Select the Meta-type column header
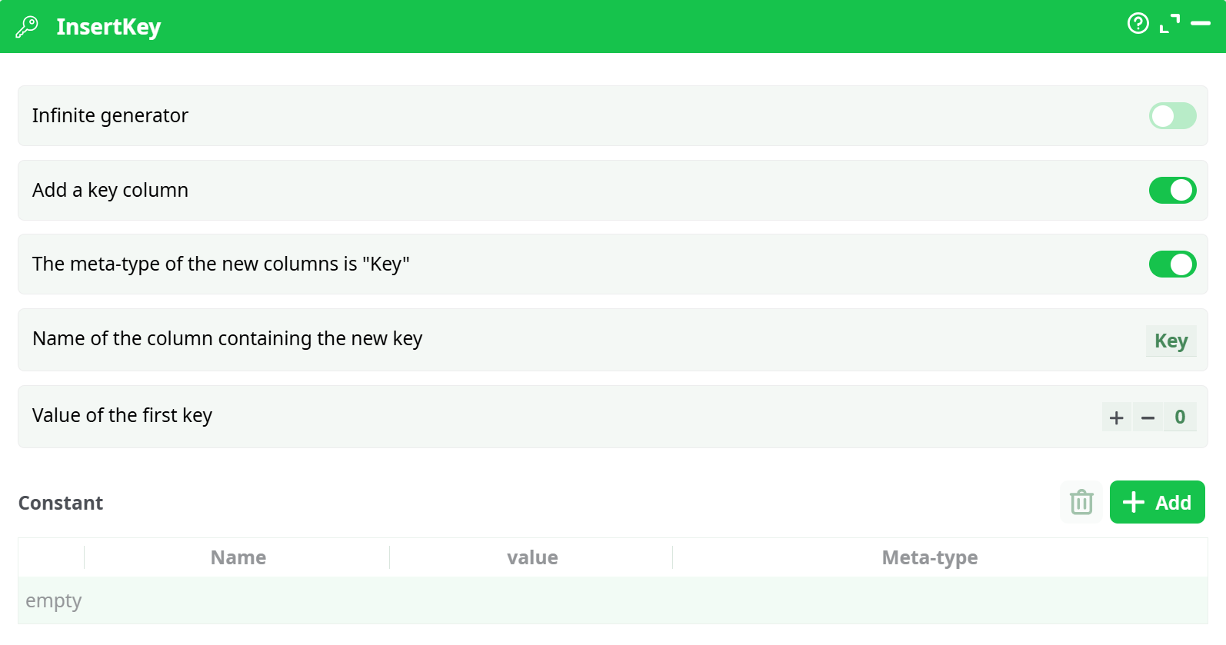This screenshot has height=645, width=1226. pyautogui.click(x=929, y=557)
